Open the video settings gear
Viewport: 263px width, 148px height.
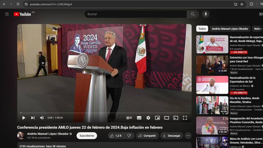148,118
